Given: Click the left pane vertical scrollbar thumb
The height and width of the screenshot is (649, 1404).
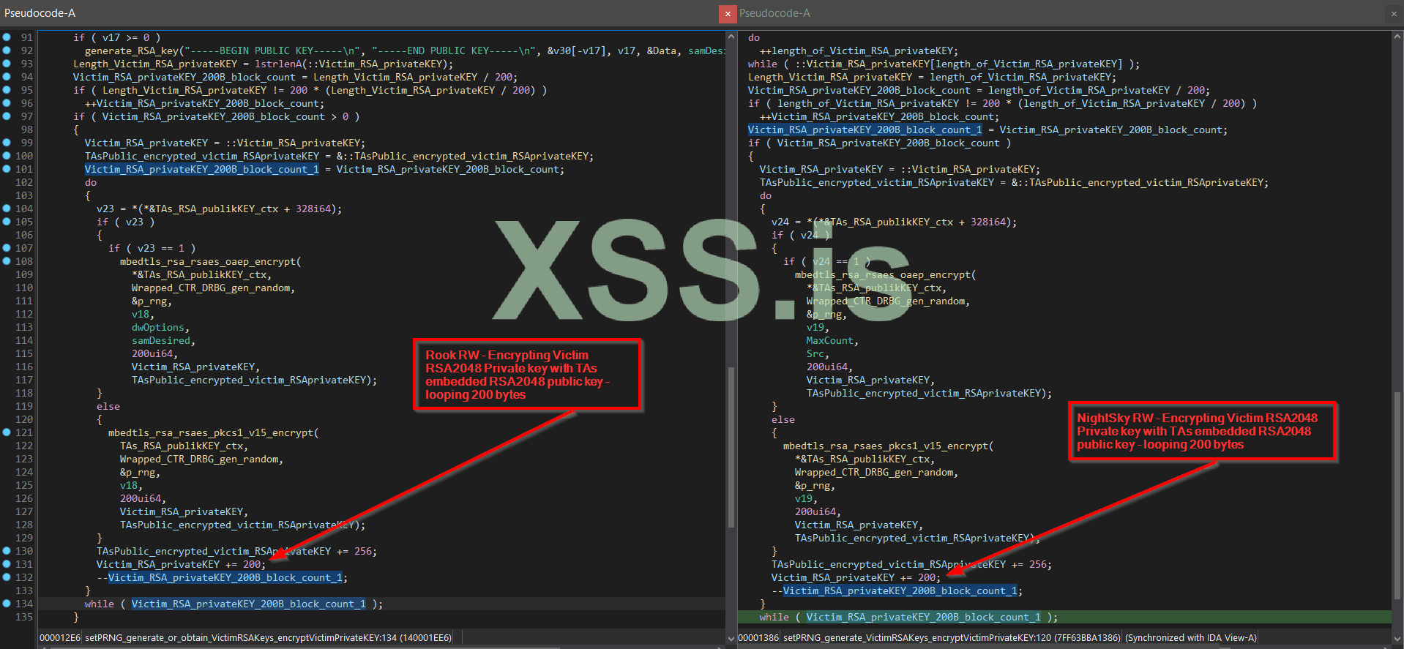Looking at the screenshot, I should [731, 446].
